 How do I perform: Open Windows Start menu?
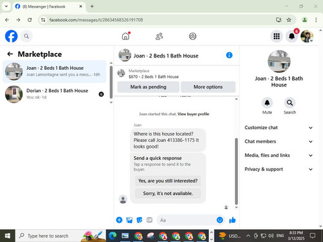pos(8,236)
